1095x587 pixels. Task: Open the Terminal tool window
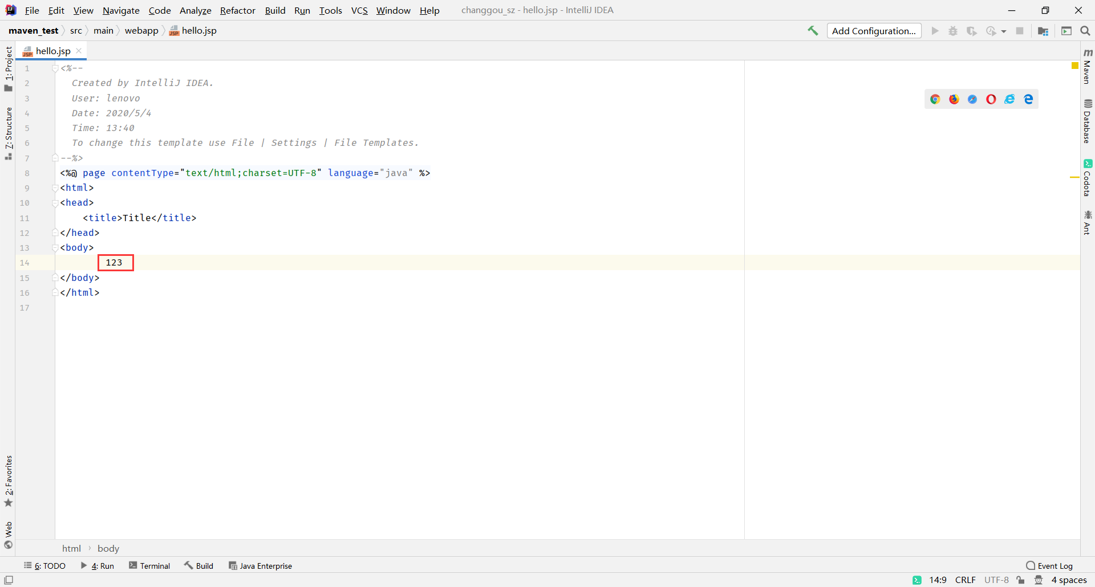pos(149,566)
